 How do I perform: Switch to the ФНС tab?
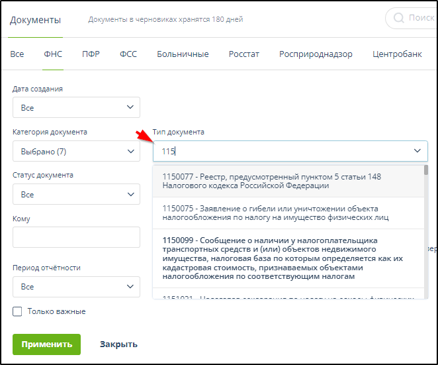pos(53,54)
